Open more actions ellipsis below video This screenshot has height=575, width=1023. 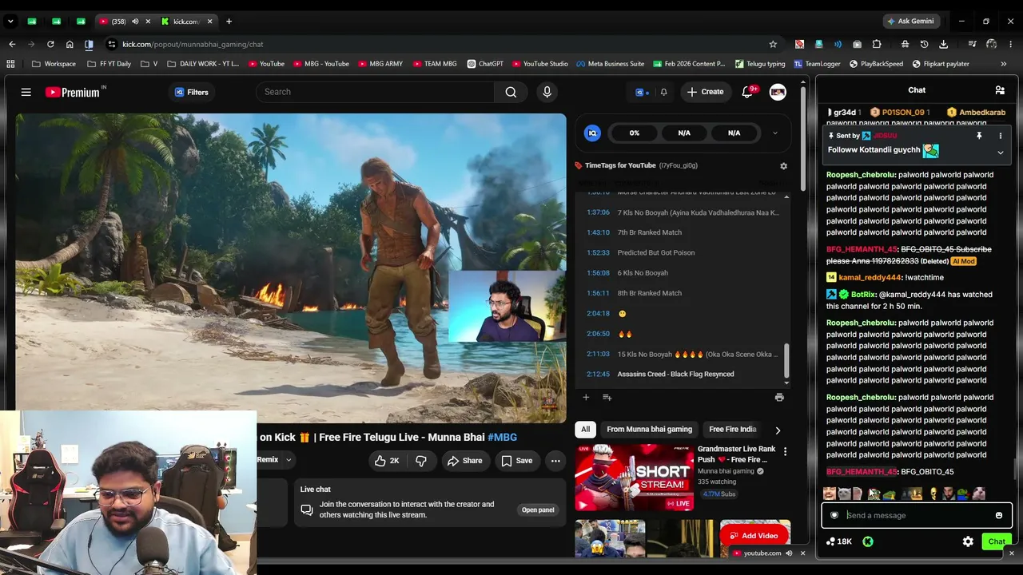(555, 461)
